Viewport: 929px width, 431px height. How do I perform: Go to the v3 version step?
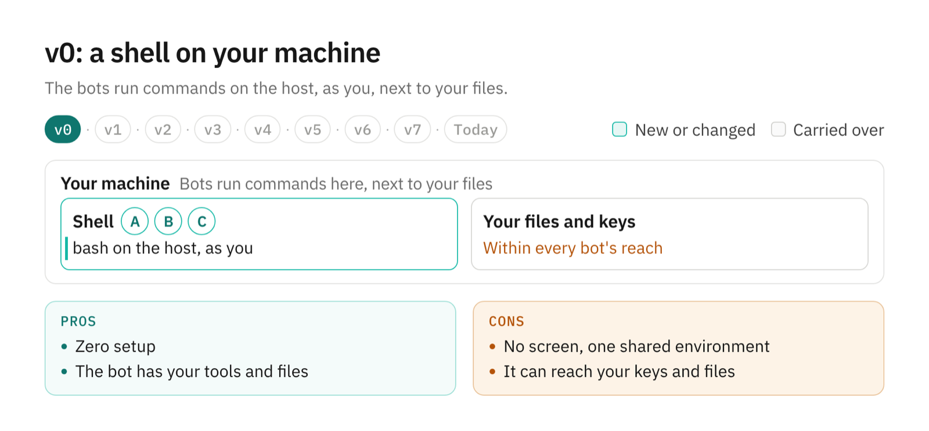pyautogui.click(x=213, y=130)
